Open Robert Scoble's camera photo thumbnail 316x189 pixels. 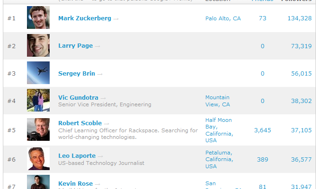[x=38, y=129]
